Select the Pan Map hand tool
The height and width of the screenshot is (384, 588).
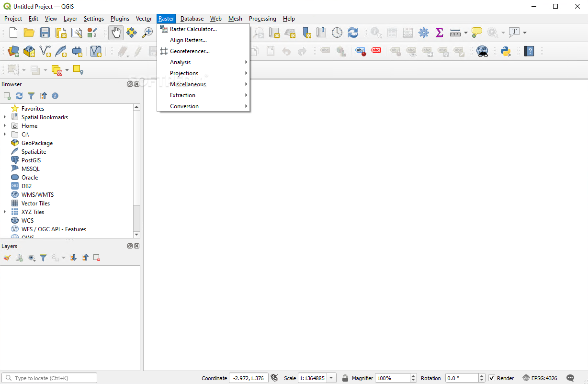(116, 33)
